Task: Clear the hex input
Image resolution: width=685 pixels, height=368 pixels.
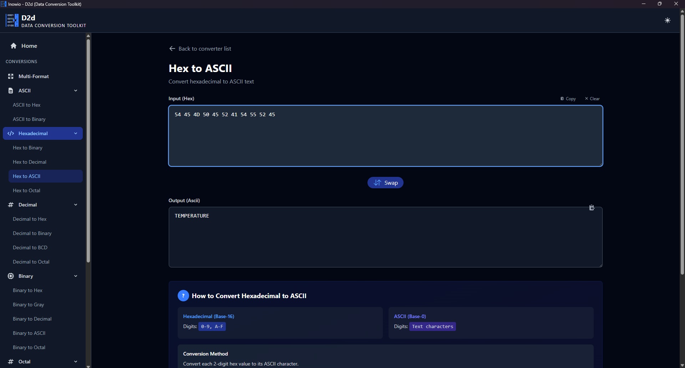Action: click(592, 98)
